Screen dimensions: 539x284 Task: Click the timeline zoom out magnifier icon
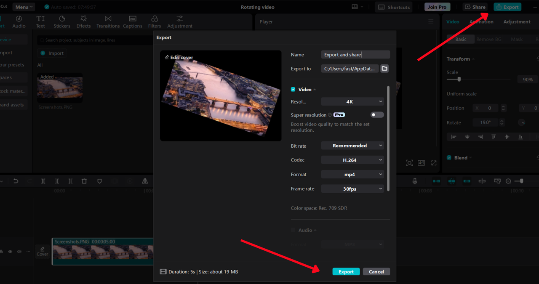508,181
